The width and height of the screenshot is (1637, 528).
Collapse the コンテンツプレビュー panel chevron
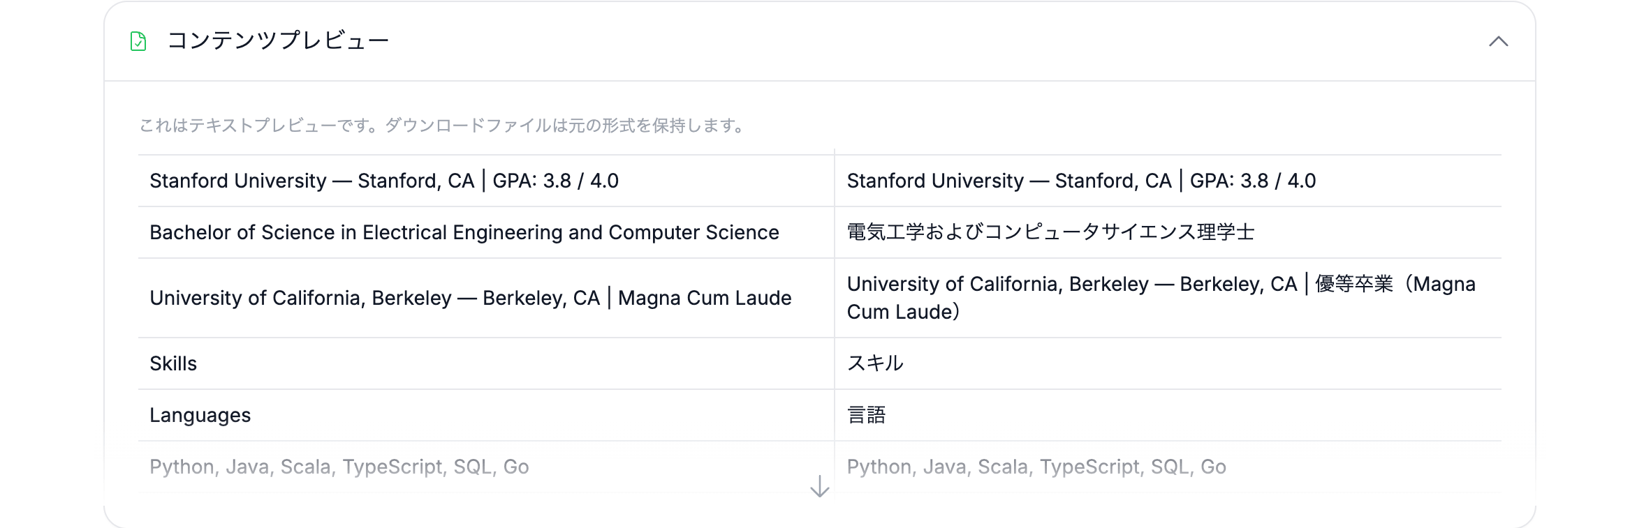tap(1498, 41)
